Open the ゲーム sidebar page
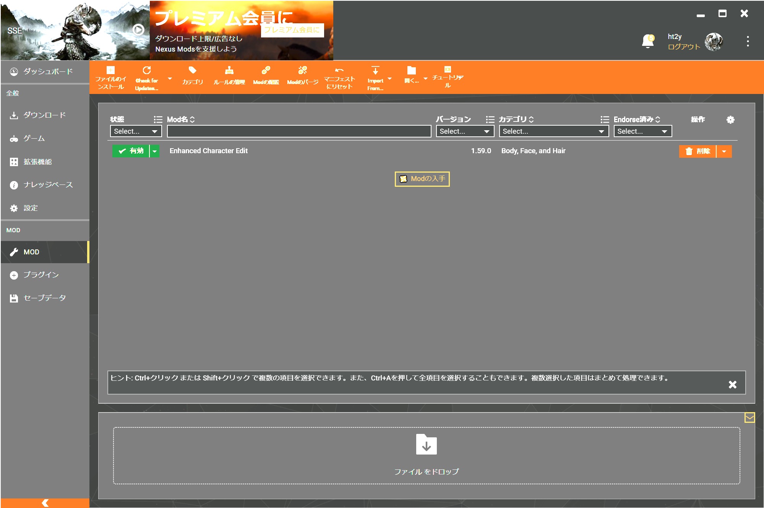764x508 pixels. coord(45,138)
